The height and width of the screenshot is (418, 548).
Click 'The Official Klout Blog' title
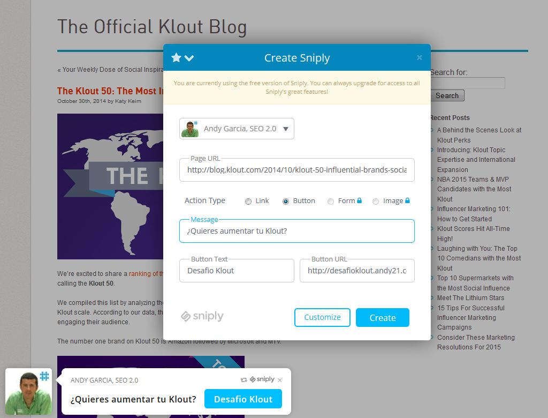coord(152,27)
